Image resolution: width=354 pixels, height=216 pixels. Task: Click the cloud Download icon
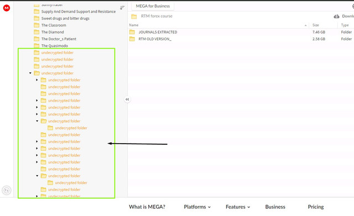[336, 16]
